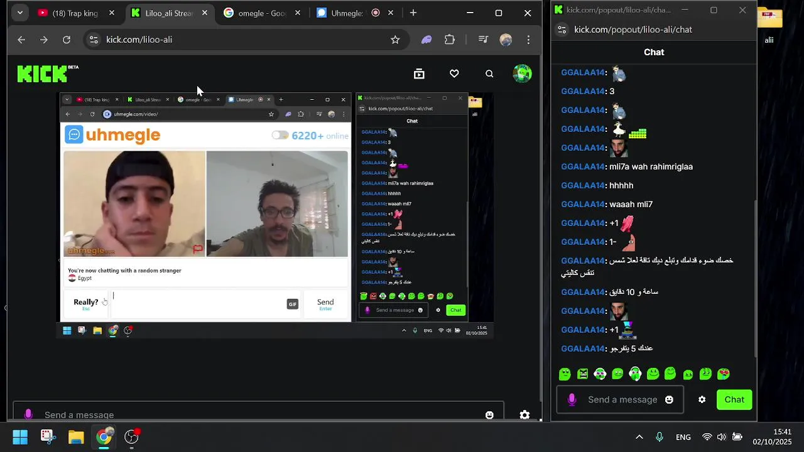Click the purple icon in main page chat box
Viewport: 804px width, 452px height.
[x=28, y=414]
